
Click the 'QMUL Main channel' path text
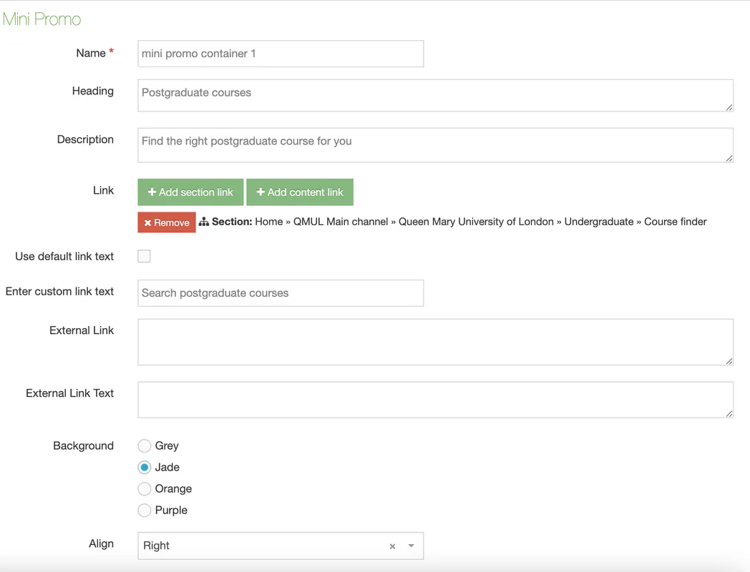point(341,222)
